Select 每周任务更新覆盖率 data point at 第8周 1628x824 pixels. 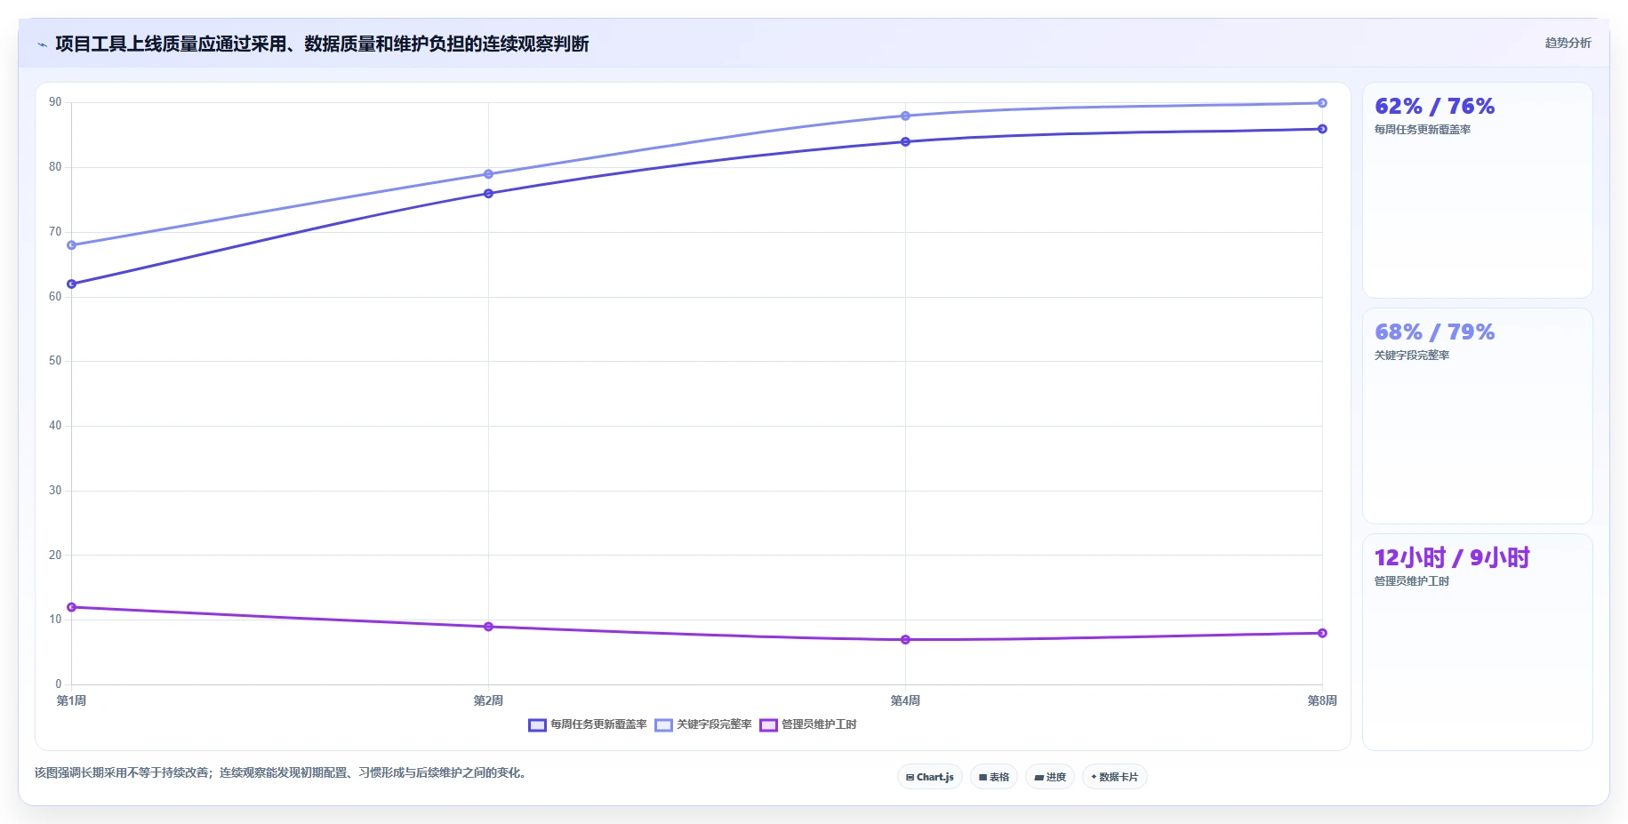[x=1322, y=129]
